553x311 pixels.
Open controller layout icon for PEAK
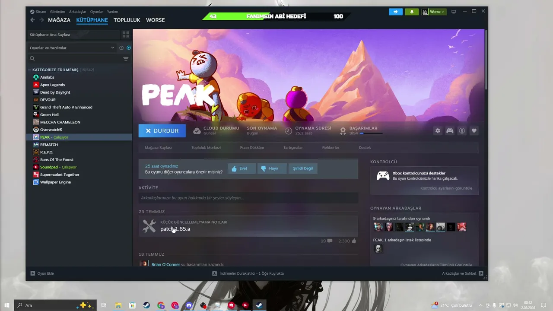point(450,131)
